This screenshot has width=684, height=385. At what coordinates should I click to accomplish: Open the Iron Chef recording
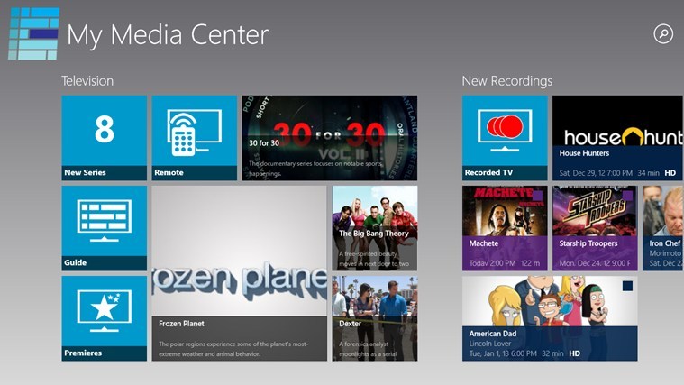[663, 228]
